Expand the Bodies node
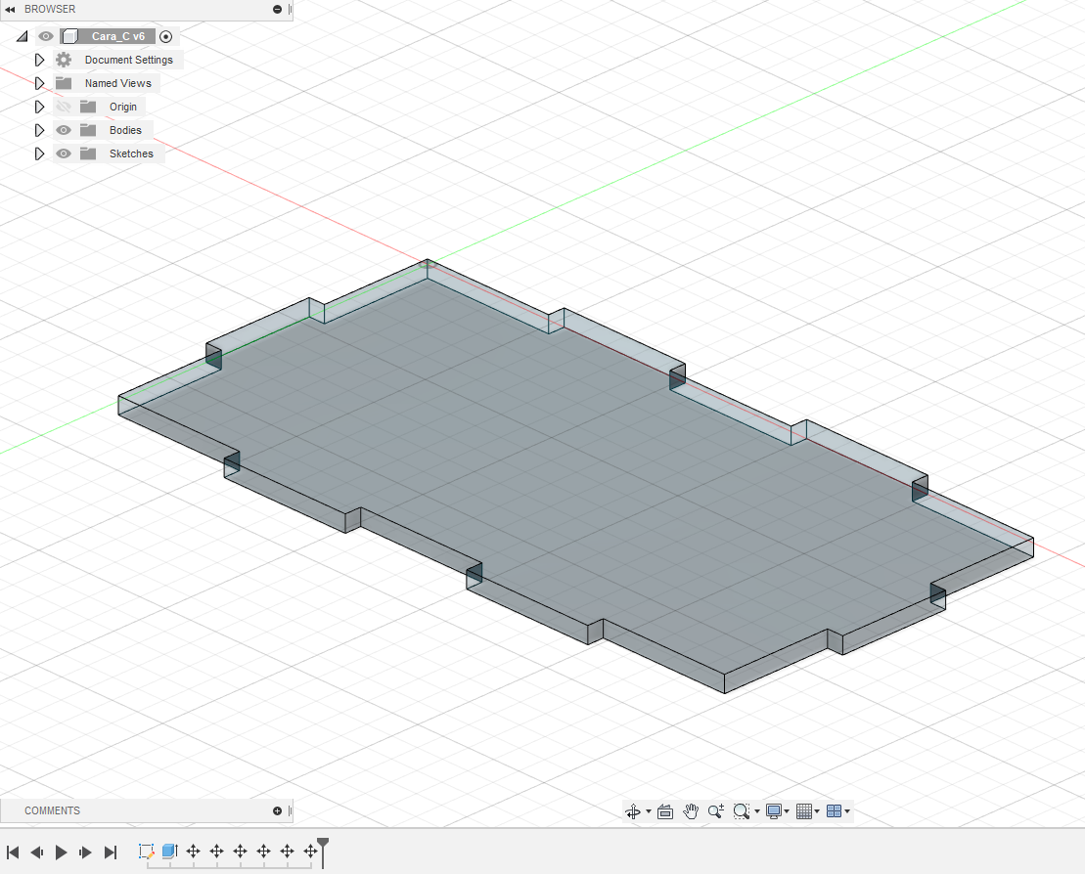The width and height of the screenshot is (1085, 874). pos(39,130)
